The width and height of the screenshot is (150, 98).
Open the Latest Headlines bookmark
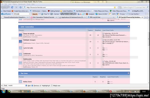pyautogui.click(x=66, y=11)
